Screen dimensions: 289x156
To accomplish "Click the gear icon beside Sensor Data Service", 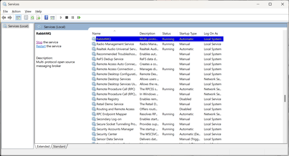I will point(94,139).
